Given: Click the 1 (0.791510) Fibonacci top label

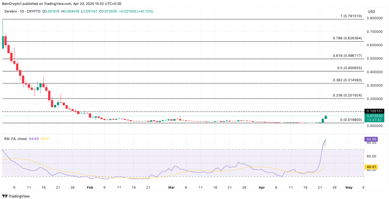Looking at the screenshot, I should [x=351, y=16].
